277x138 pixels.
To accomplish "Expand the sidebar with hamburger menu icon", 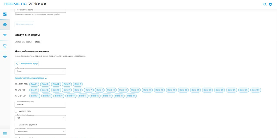I will 5,134.
